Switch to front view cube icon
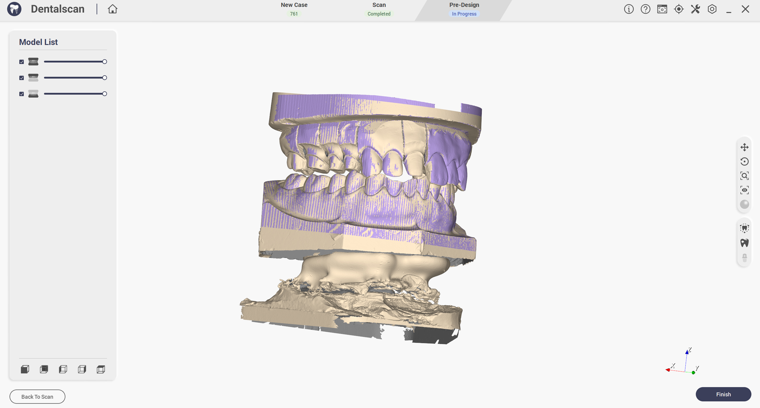Image resolution: width=760 pixels, height=408 pixels. point(25,369)
